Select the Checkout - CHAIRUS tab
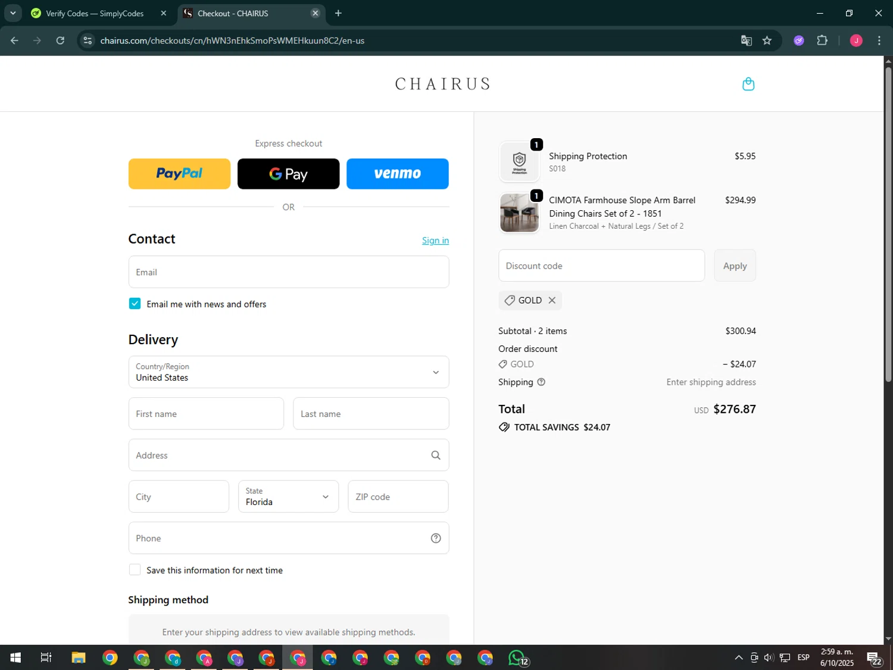The width and height of the screenshot is (893, 670). [x=250, y=13]
